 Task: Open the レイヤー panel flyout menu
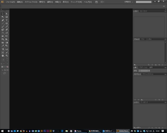click(165, 102)
